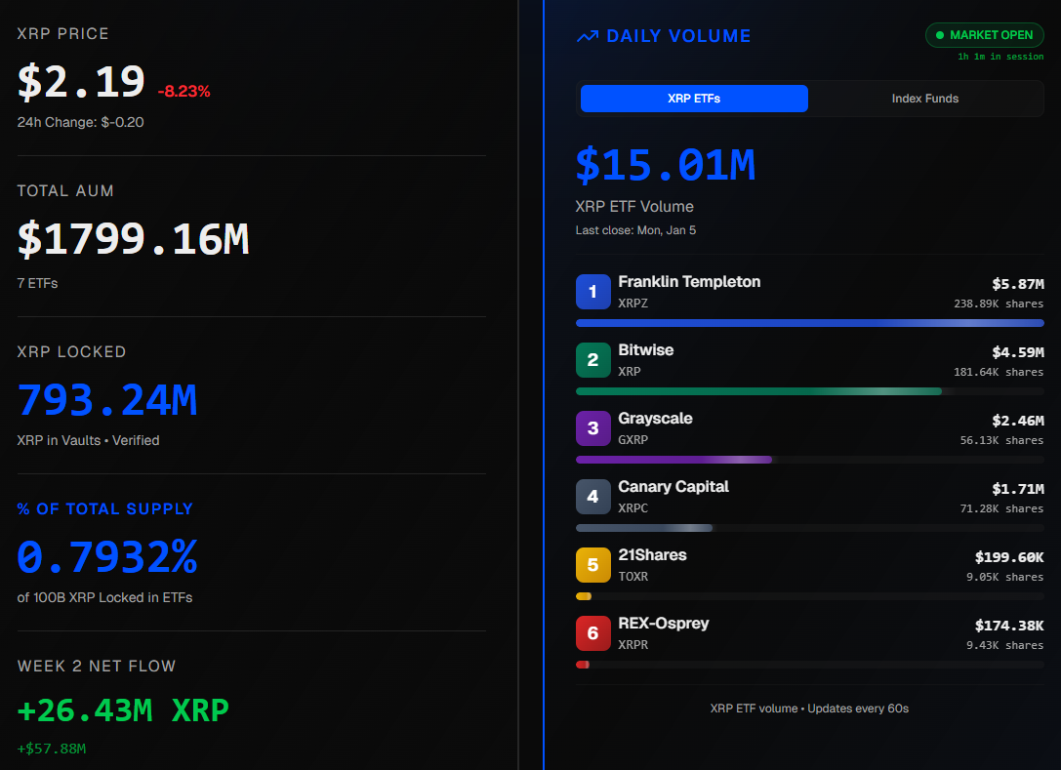Click the $5.87M Franklin Templeton volume
The image size is (1061, 770).
pyautogui.click(x=1018, y=284)
